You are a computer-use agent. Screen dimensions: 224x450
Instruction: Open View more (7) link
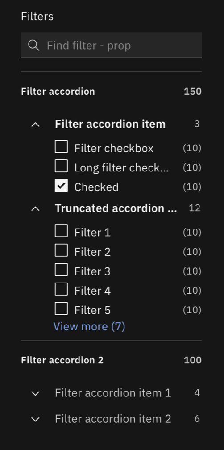pos(89,327)
